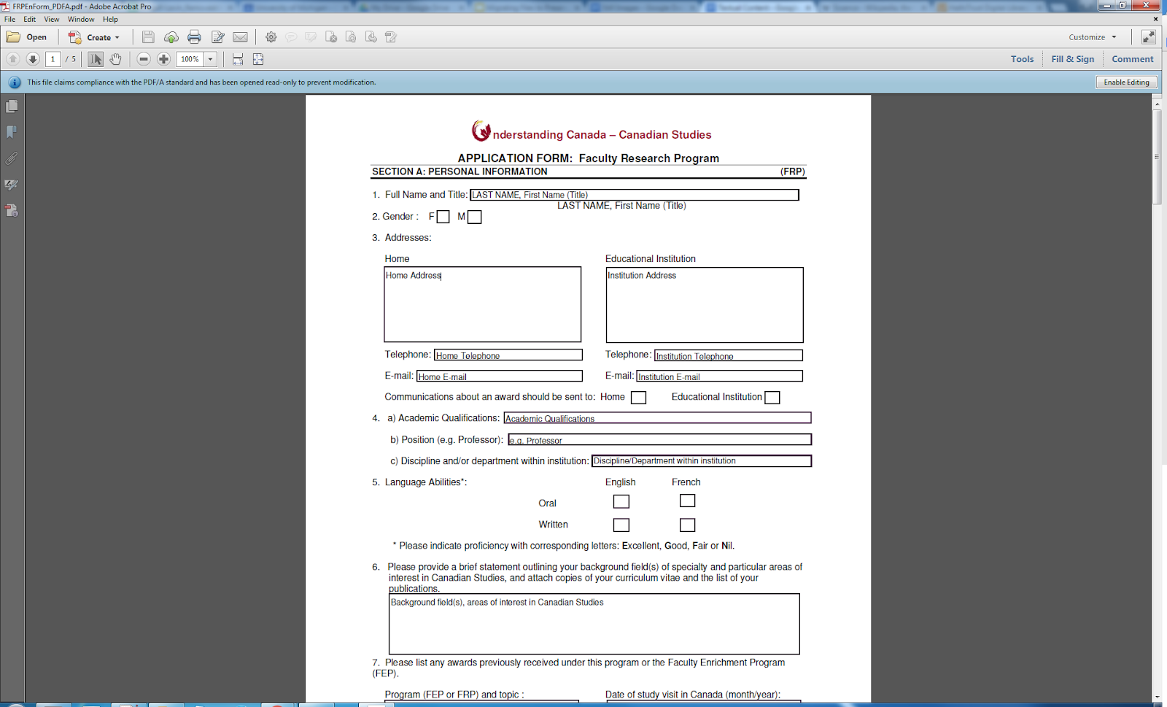Toggle read mode icon near Customize
This screenshot has width=1167, height=707.
tap(1149, 37)
